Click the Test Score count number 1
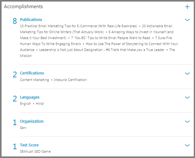 pyautogui.click(x=15, y=146)
